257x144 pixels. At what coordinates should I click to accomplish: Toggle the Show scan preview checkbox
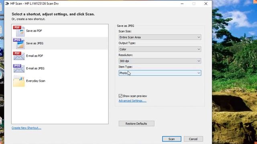tap(120, 96)
